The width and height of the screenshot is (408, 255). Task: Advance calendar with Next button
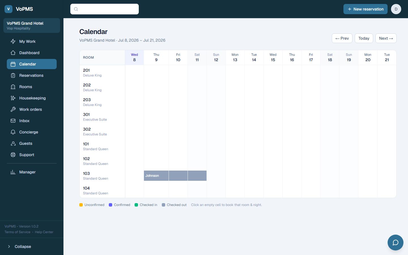click(386, 38)
